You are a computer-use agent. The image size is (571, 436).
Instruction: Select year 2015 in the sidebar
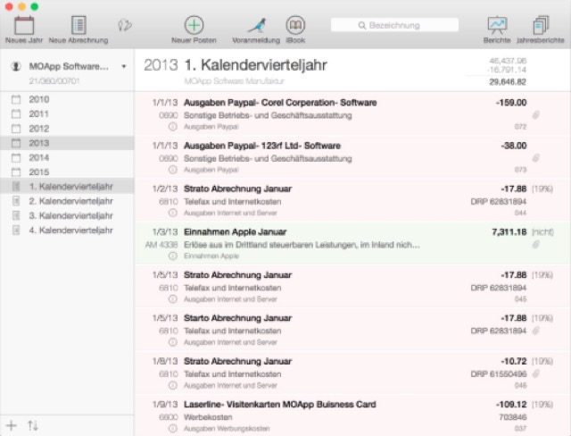[x=38, y=172]
